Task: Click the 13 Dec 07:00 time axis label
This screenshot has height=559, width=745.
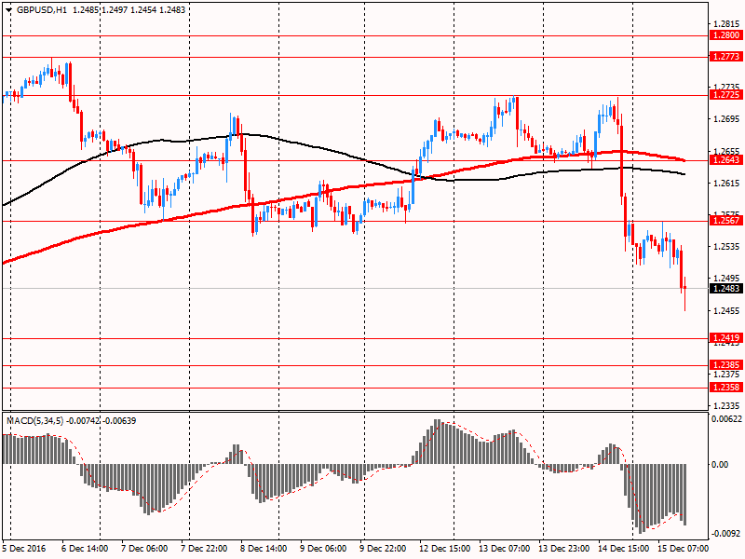Action: [505, 549]
